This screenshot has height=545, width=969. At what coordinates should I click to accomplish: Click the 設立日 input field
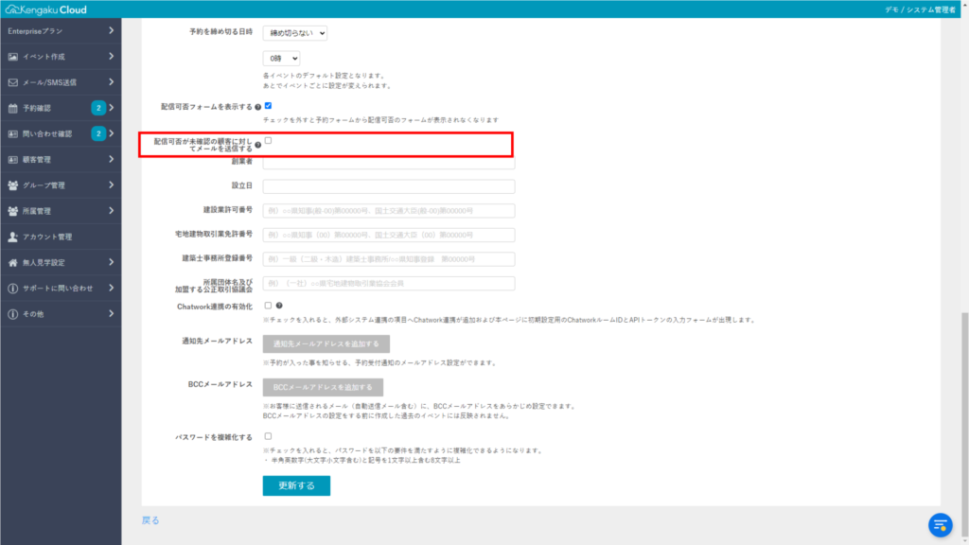point(389,186)
